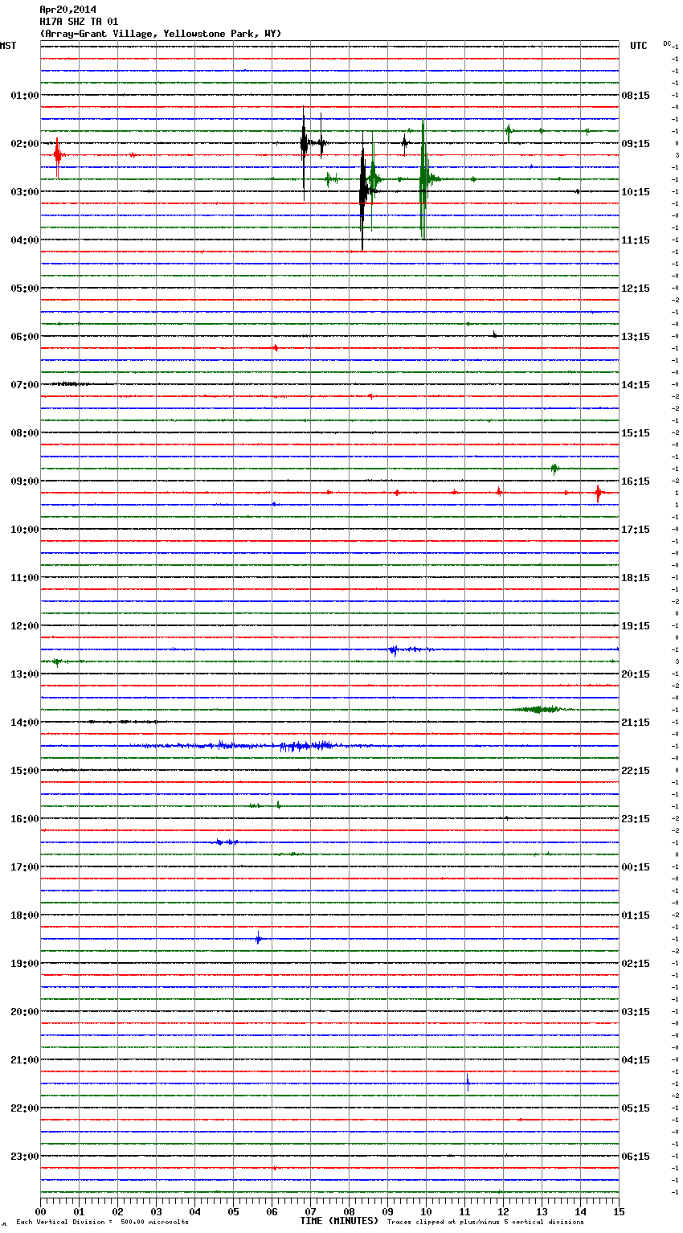Click the Each Vertical Division 500.00 microvolts note
This screenshot has height=1233, width=683.
tap(102, 1223)
